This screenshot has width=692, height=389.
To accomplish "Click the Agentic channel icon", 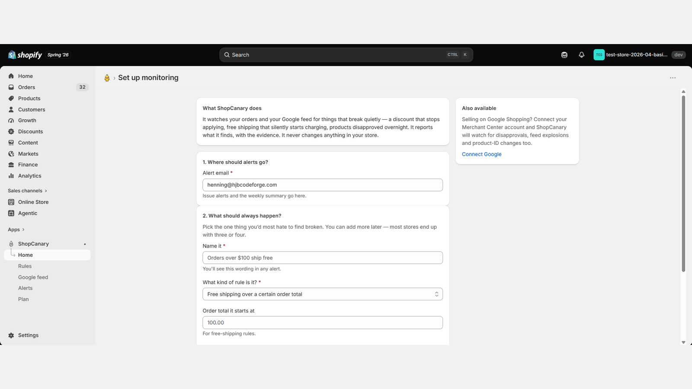I will point(11,214).
